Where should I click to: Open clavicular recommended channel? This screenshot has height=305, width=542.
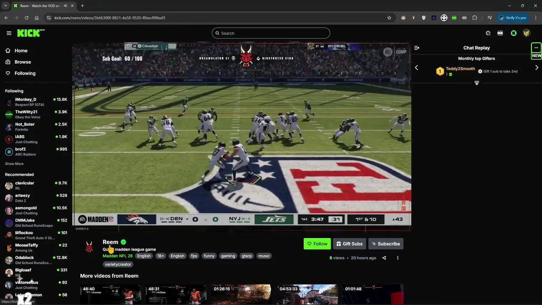(x=36, y=186)
